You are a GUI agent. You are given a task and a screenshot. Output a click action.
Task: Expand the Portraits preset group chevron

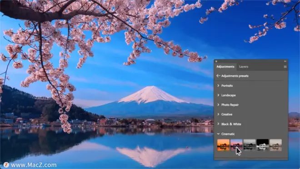tap(218, 86)
